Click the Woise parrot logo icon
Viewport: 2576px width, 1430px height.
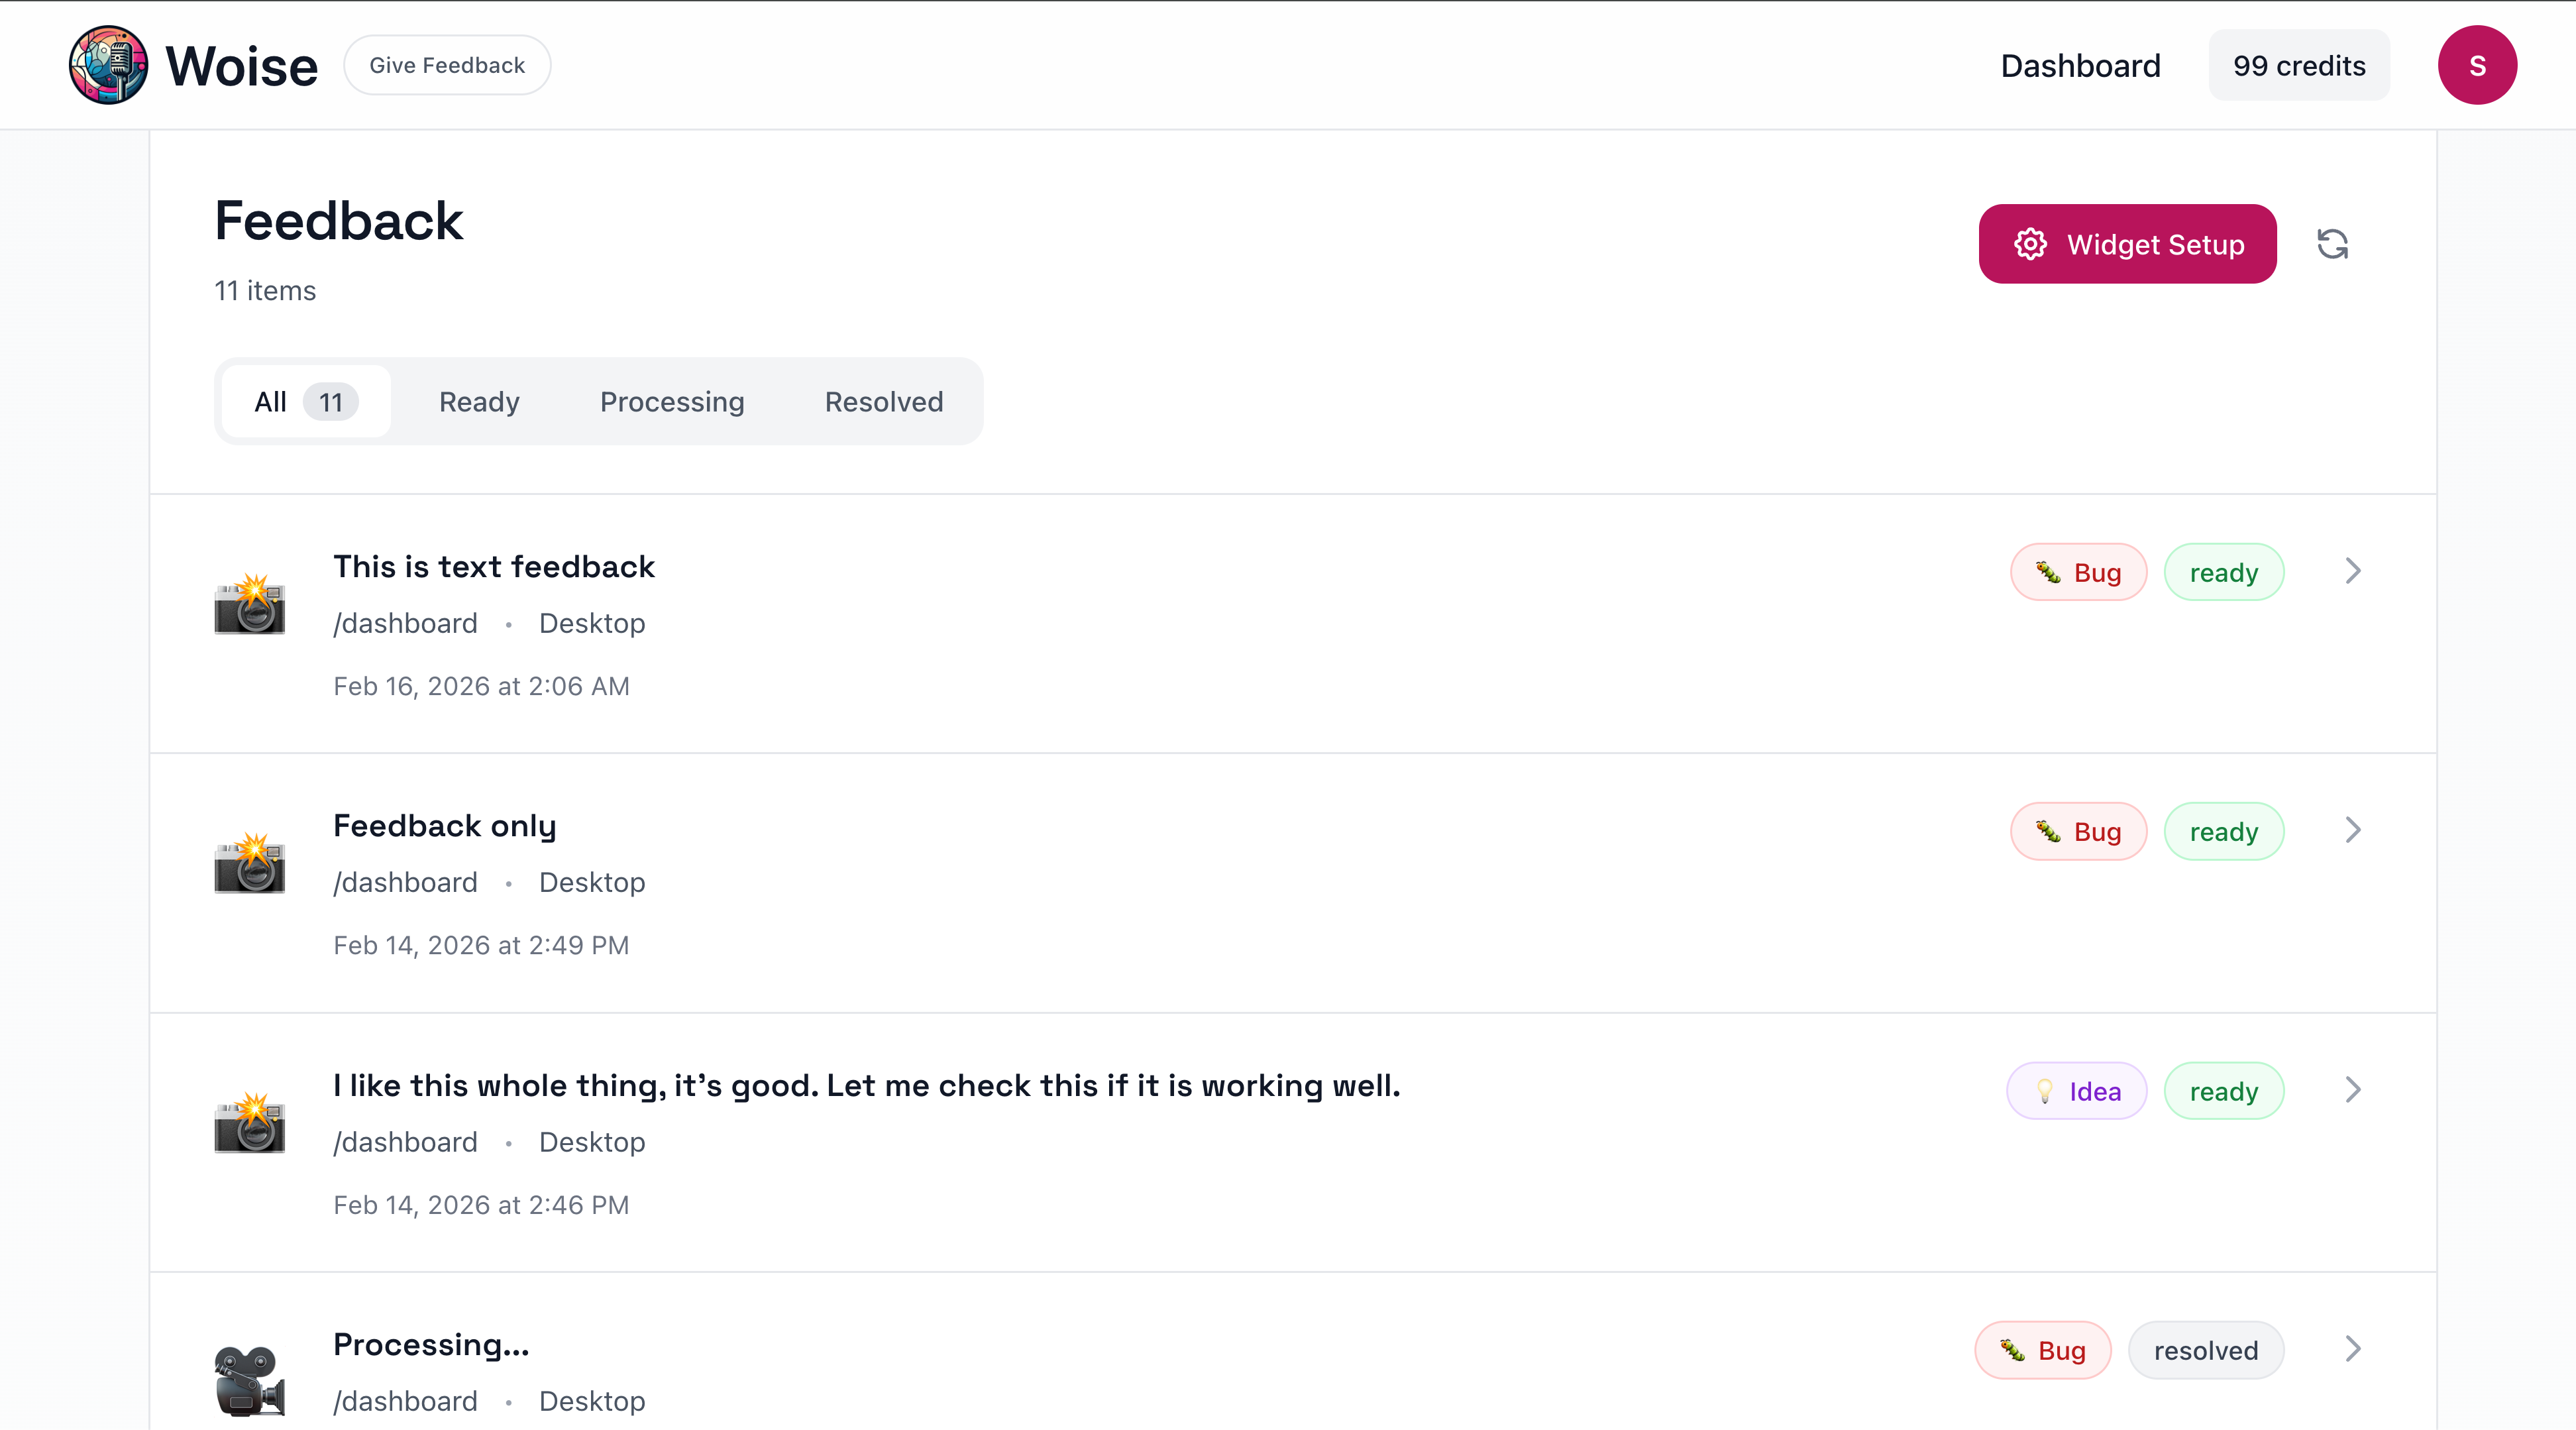tap(108, 64)
